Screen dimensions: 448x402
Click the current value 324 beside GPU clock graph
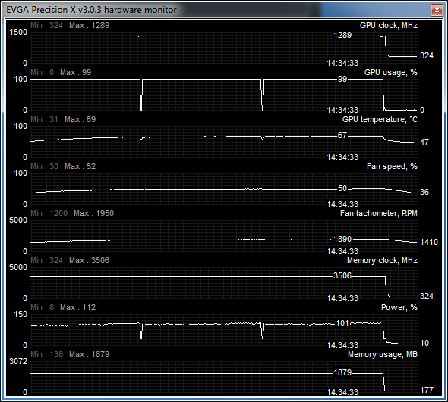tap(427, 55)
